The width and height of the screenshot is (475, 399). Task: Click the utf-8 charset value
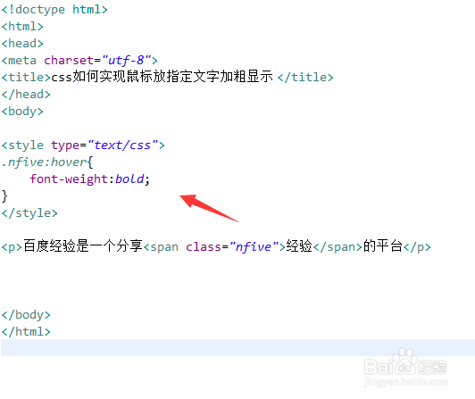[x=126, y=61]
